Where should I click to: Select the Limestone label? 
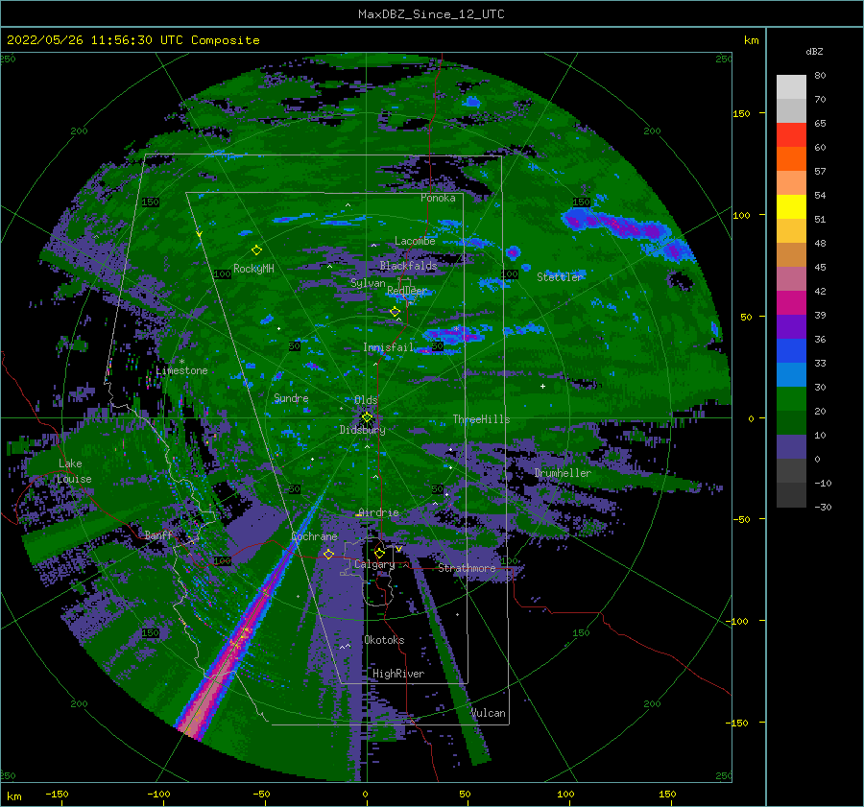(181, 370)
